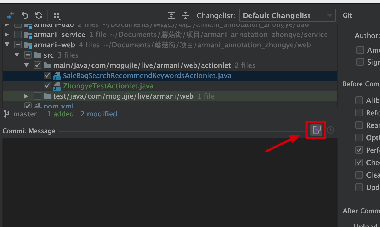This screenshot has height=227, width=380.
Task: Click the '1 added' status text
Action: click(x=60, y=114)
